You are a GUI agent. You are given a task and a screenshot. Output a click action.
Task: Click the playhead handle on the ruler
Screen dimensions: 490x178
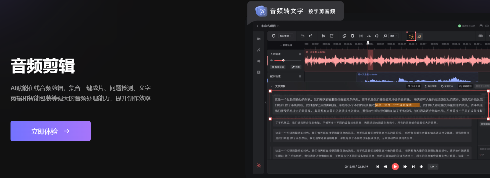[x=368, y=43]
